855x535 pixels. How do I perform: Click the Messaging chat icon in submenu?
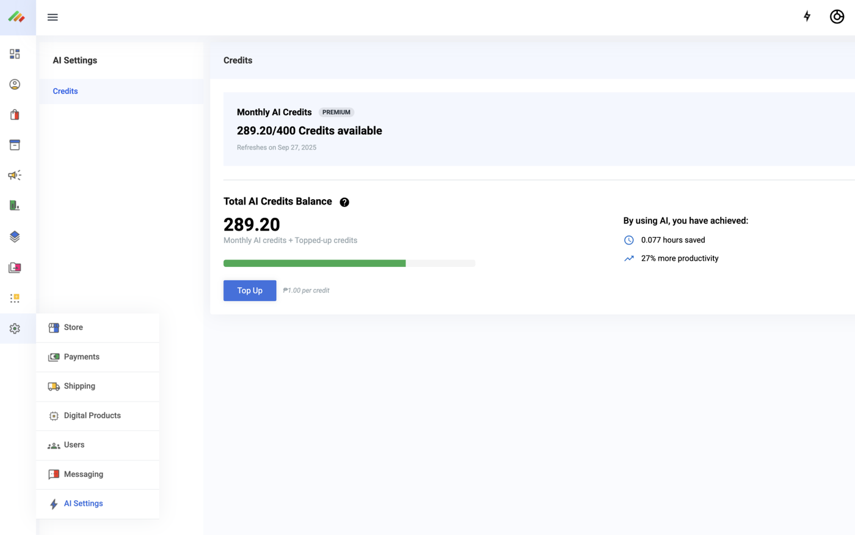point(54,475)
